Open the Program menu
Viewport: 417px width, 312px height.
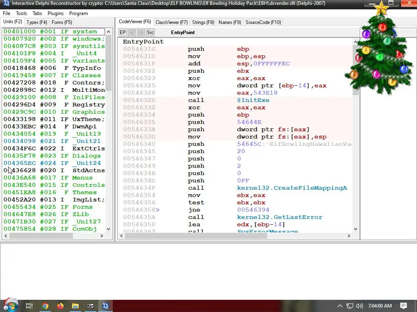[79, 13]
